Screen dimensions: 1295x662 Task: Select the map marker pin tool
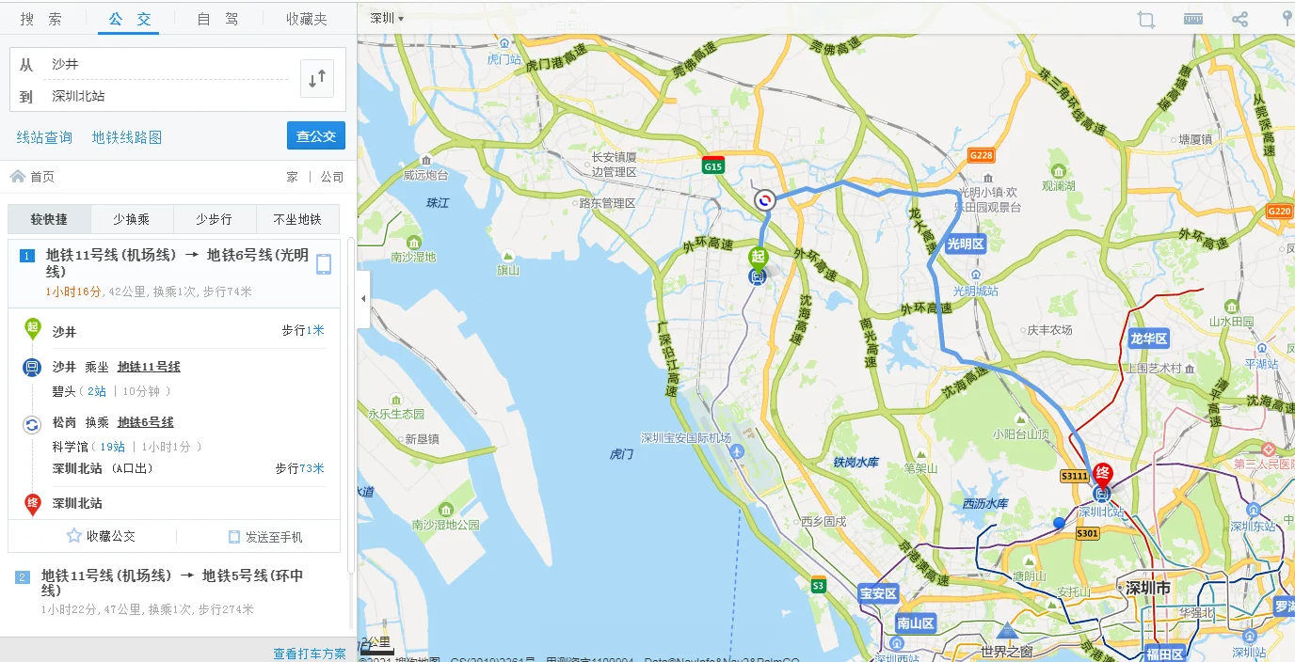1288,19
